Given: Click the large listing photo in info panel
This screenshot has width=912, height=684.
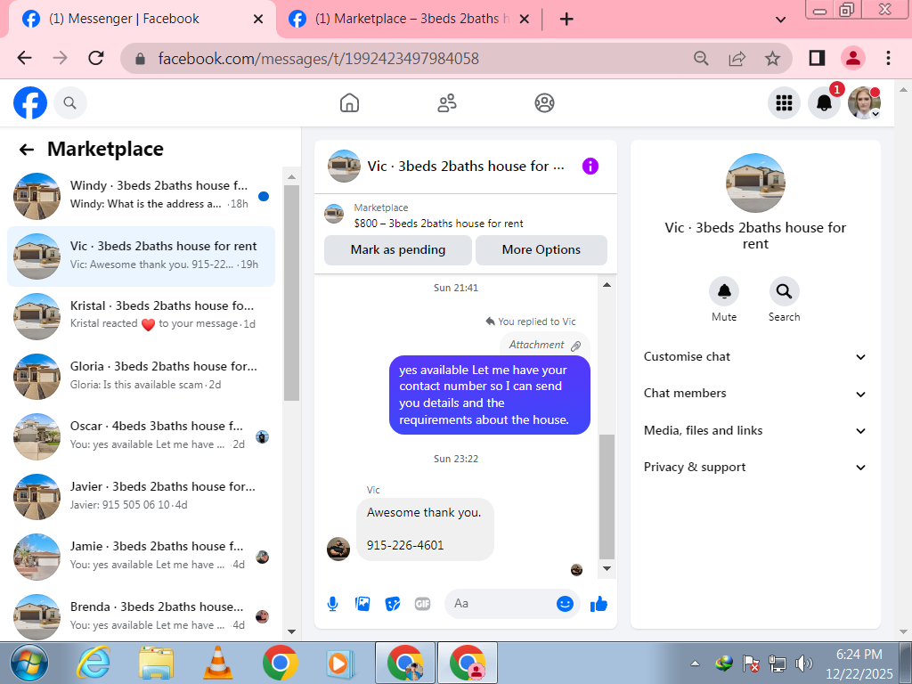Looking at the screenshot, I should 755,183.
